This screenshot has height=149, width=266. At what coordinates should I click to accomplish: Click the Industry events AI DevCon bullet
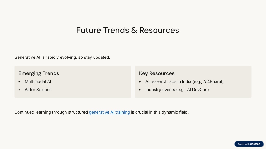pyautogui.click(x=177, y=90)
